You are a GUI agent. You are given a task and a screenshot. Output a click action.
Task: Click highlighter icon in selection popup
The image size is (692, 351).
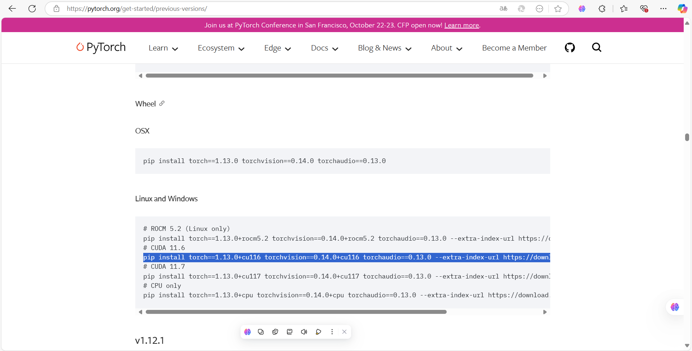(x=318, y=332)
